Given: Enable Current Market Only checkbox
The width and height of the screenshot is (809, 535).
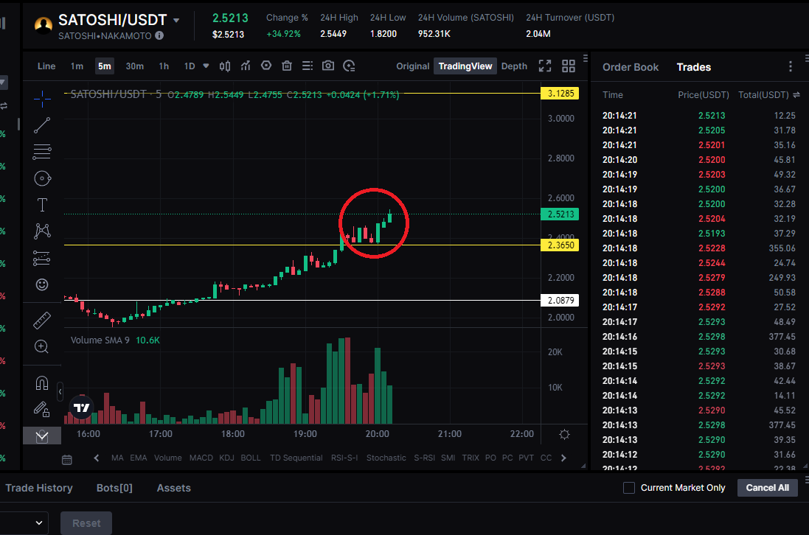Looking at the screenshot, I should tap(629, 488).
